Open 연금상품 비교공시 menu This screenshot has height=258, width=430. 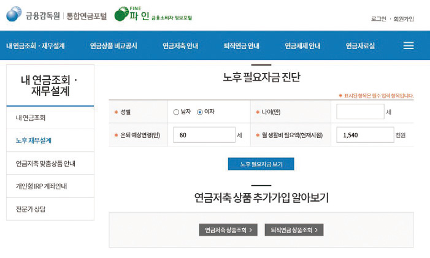tap(113, 46)
